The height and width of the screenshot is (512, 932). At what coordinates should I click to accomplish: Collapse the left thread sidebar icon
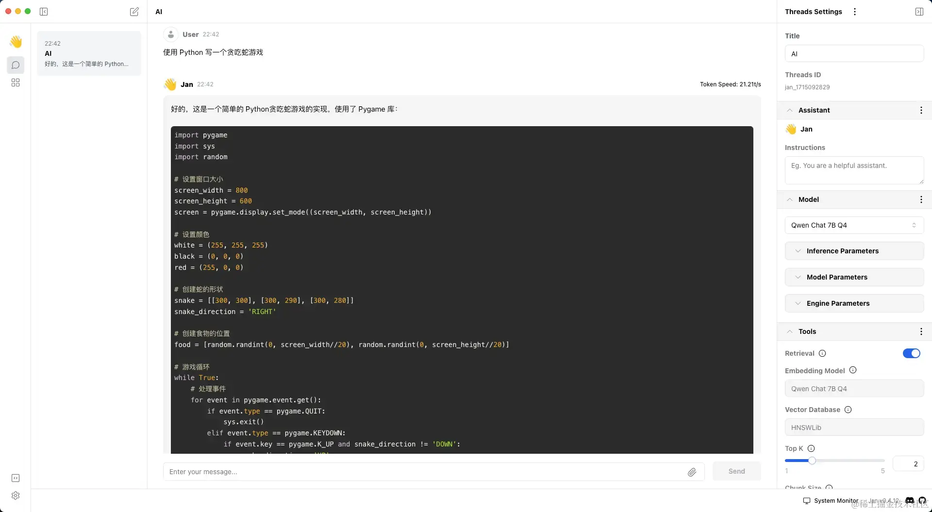tap(44, 12)
